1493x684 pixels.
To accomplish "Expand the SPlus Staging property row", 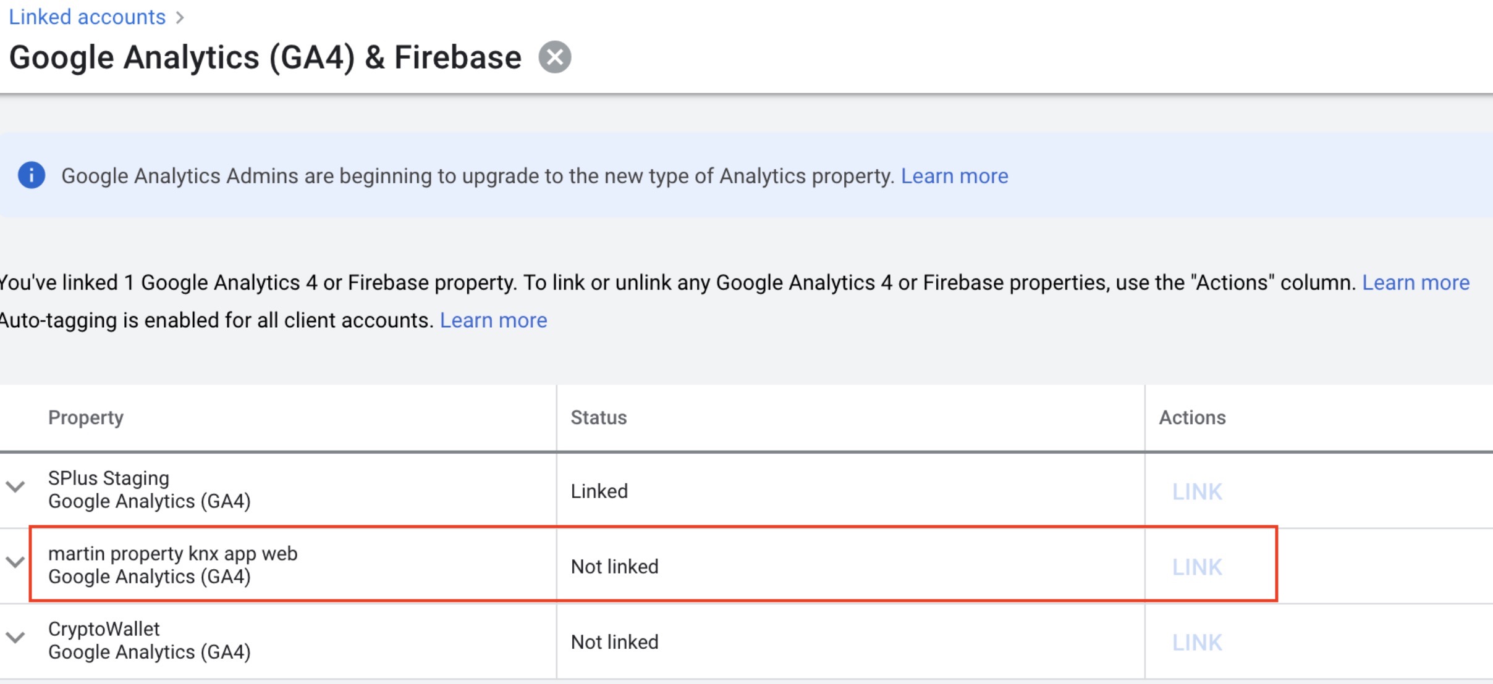I will [15, 487].
